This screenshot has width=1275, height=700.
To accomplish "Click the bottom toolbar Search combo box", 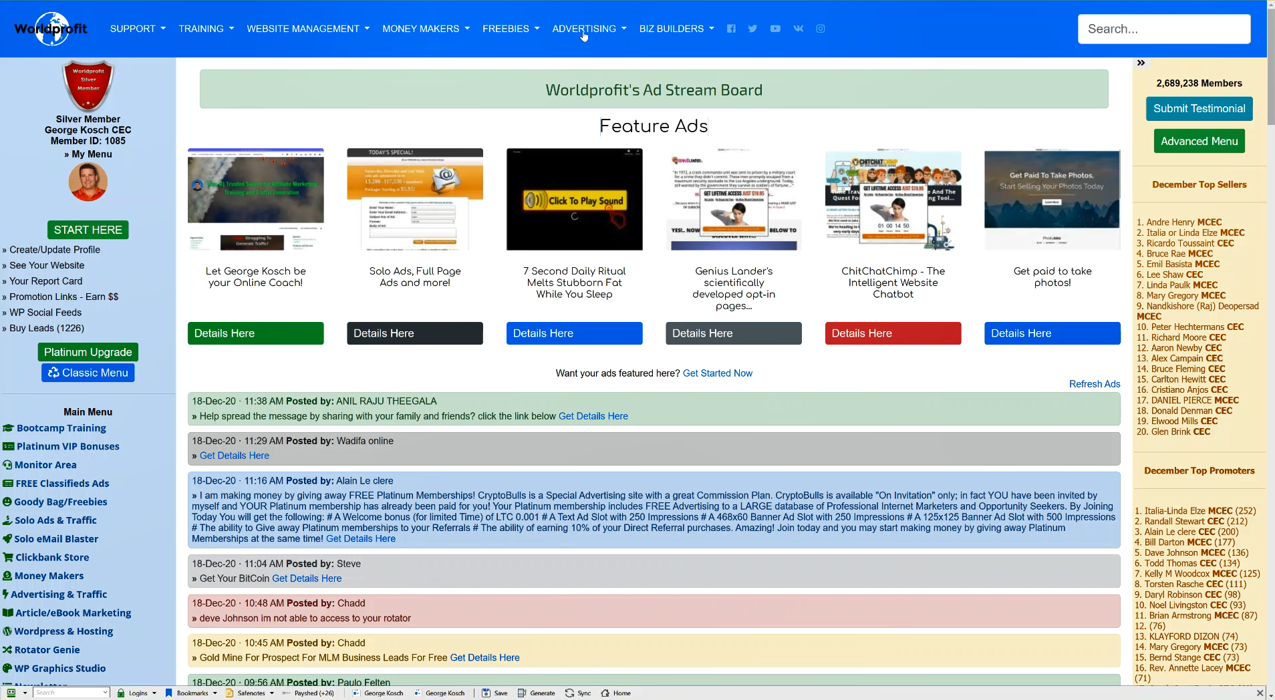I will [x=72, y=693].
